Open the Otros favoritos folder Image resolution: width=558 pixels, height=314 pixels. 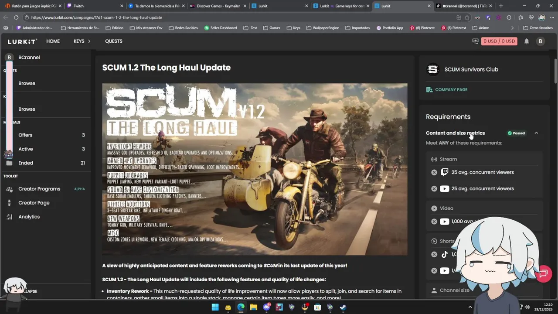538,28
